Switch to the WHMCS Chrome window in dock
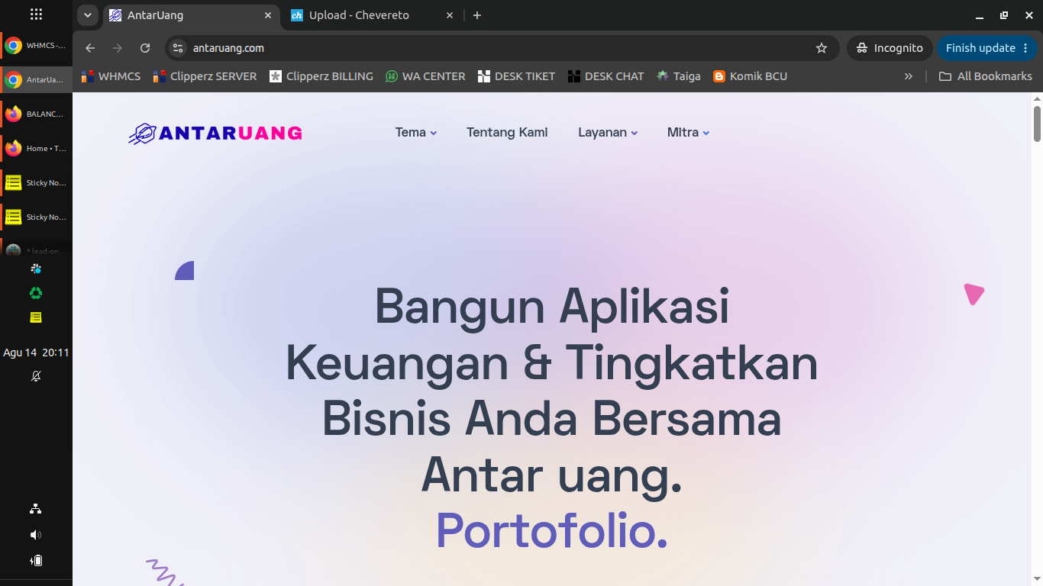Viewport: 1043px width, 586px height. [36, 46]
